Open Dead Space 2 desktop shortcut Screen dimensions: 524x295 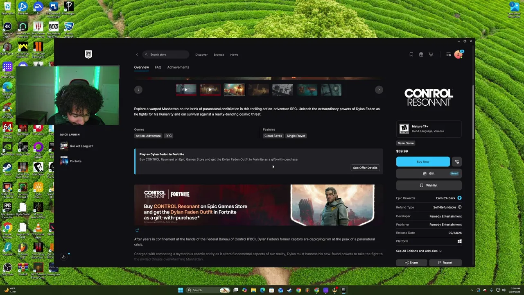click(7, 49)
